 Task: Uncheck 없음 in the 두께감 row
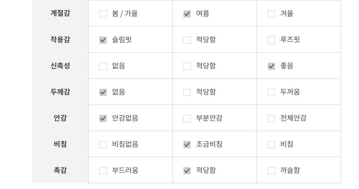click(x=103, y=92)
